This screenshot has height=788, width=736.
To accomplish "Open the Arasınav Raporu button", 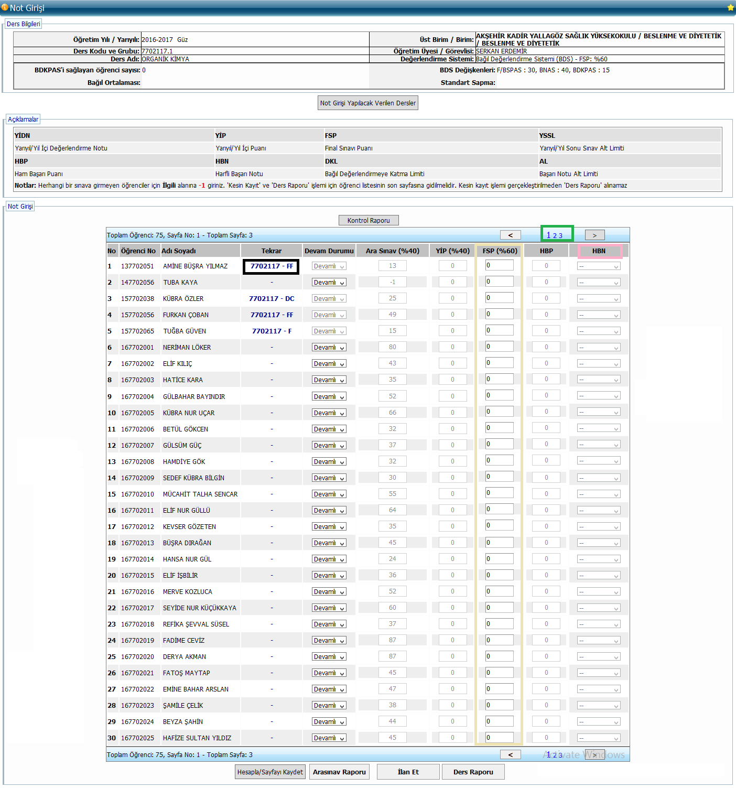I will (x=339, y=772).
